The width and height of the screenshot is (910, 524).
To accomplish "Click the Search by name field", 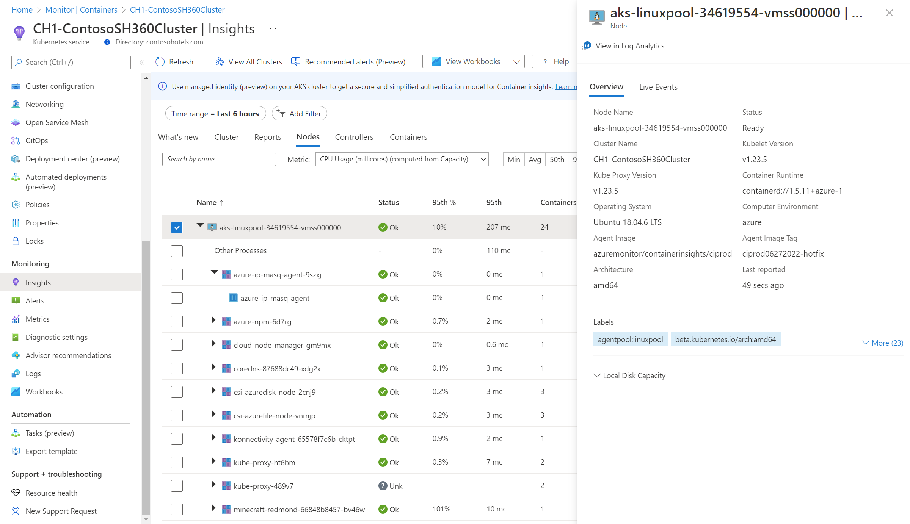I will pyautogui.click(x=219, y=159).
